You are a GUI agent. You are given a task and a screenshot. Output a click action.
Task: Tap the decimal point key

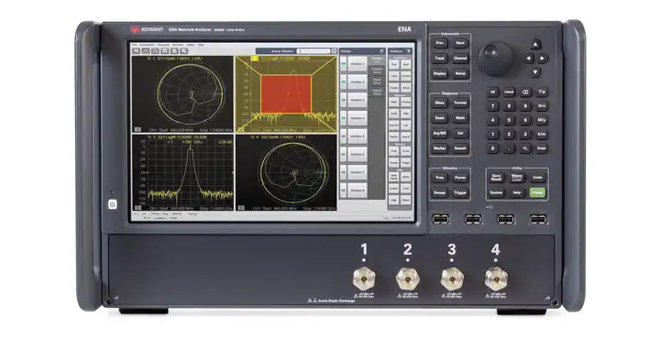pyautogui.click(x=509, y=148)
